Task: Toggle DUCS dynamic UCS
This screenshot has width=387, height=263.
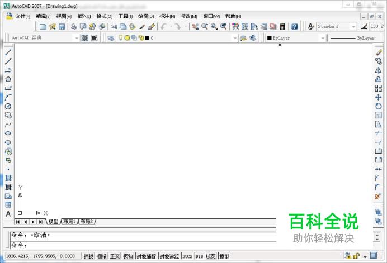Action: point(187,256)
